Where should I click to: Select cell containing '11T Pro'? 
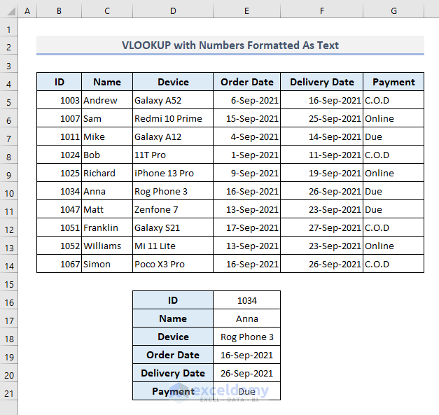(x=173, y=155)
